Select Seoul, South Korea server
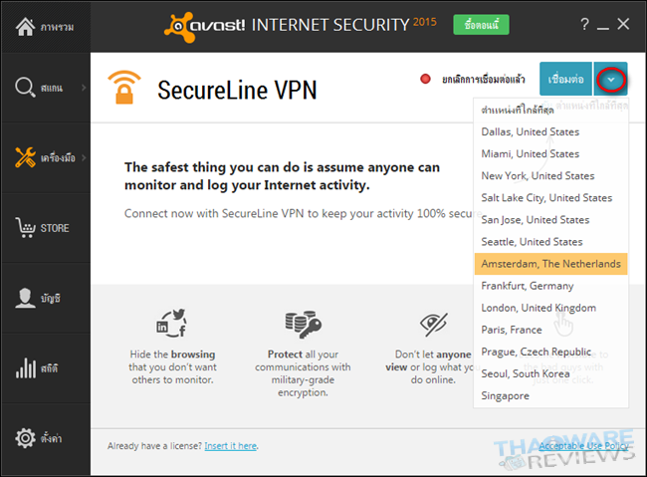 pyautogui.click(x=526, y=373)
